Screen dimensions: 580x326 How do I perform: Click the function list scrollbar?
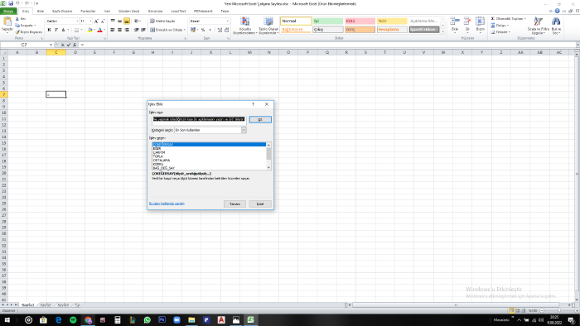point(268,156)
